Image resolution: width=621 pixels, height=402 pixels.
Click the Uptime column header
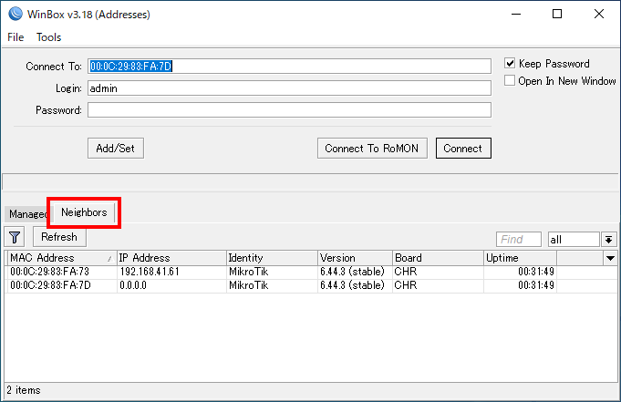click(x=520, y=258)
